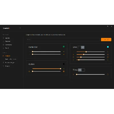Image resolution: width=114 pixels, height=114 pixels.
Task: Click large crosshair icon right of Outline slider
Action: pos(64,71)
